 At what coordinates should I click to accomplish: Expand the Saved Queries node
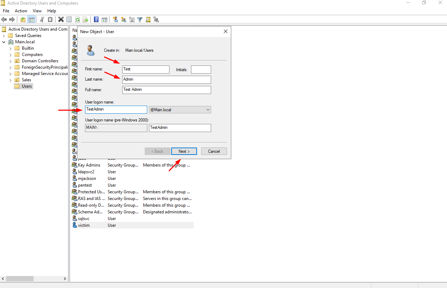(x=4, y=36)
